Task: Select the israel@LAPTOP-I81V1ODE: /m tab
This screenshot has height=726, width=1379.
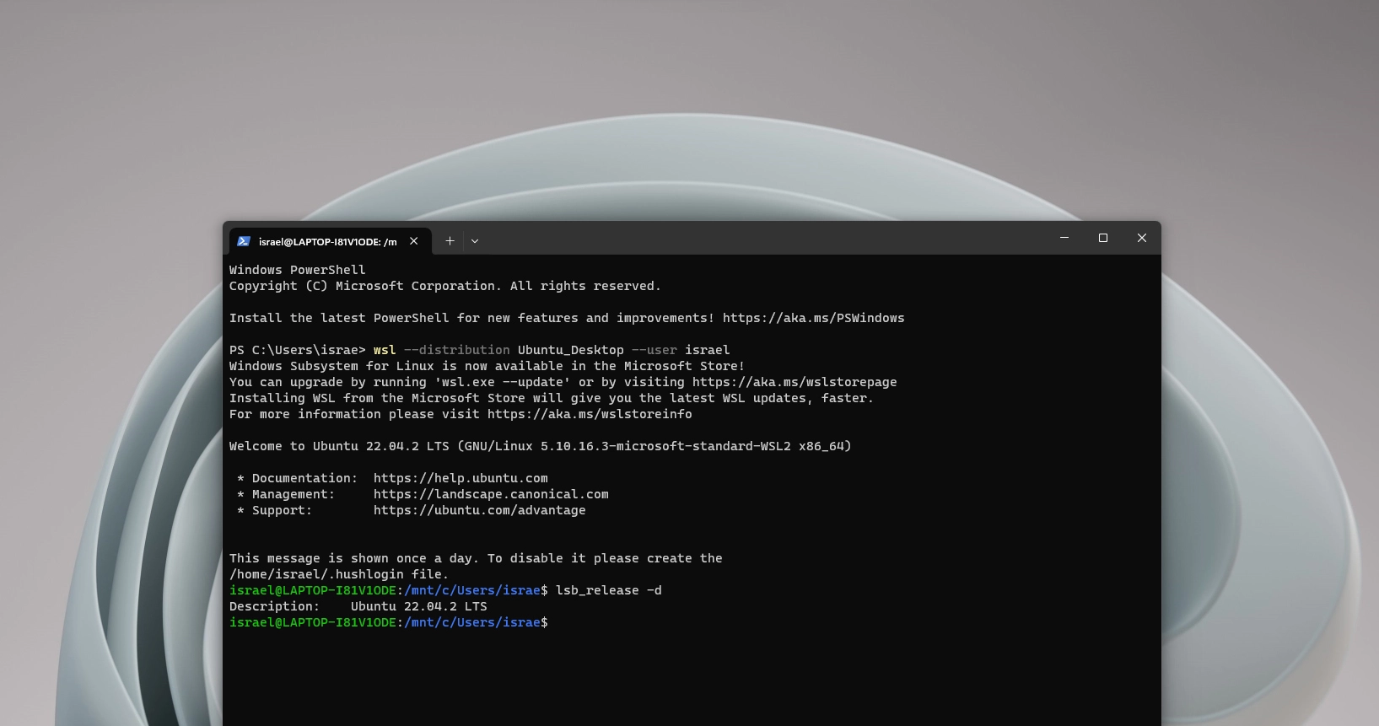Action: [x=330, y=241]
